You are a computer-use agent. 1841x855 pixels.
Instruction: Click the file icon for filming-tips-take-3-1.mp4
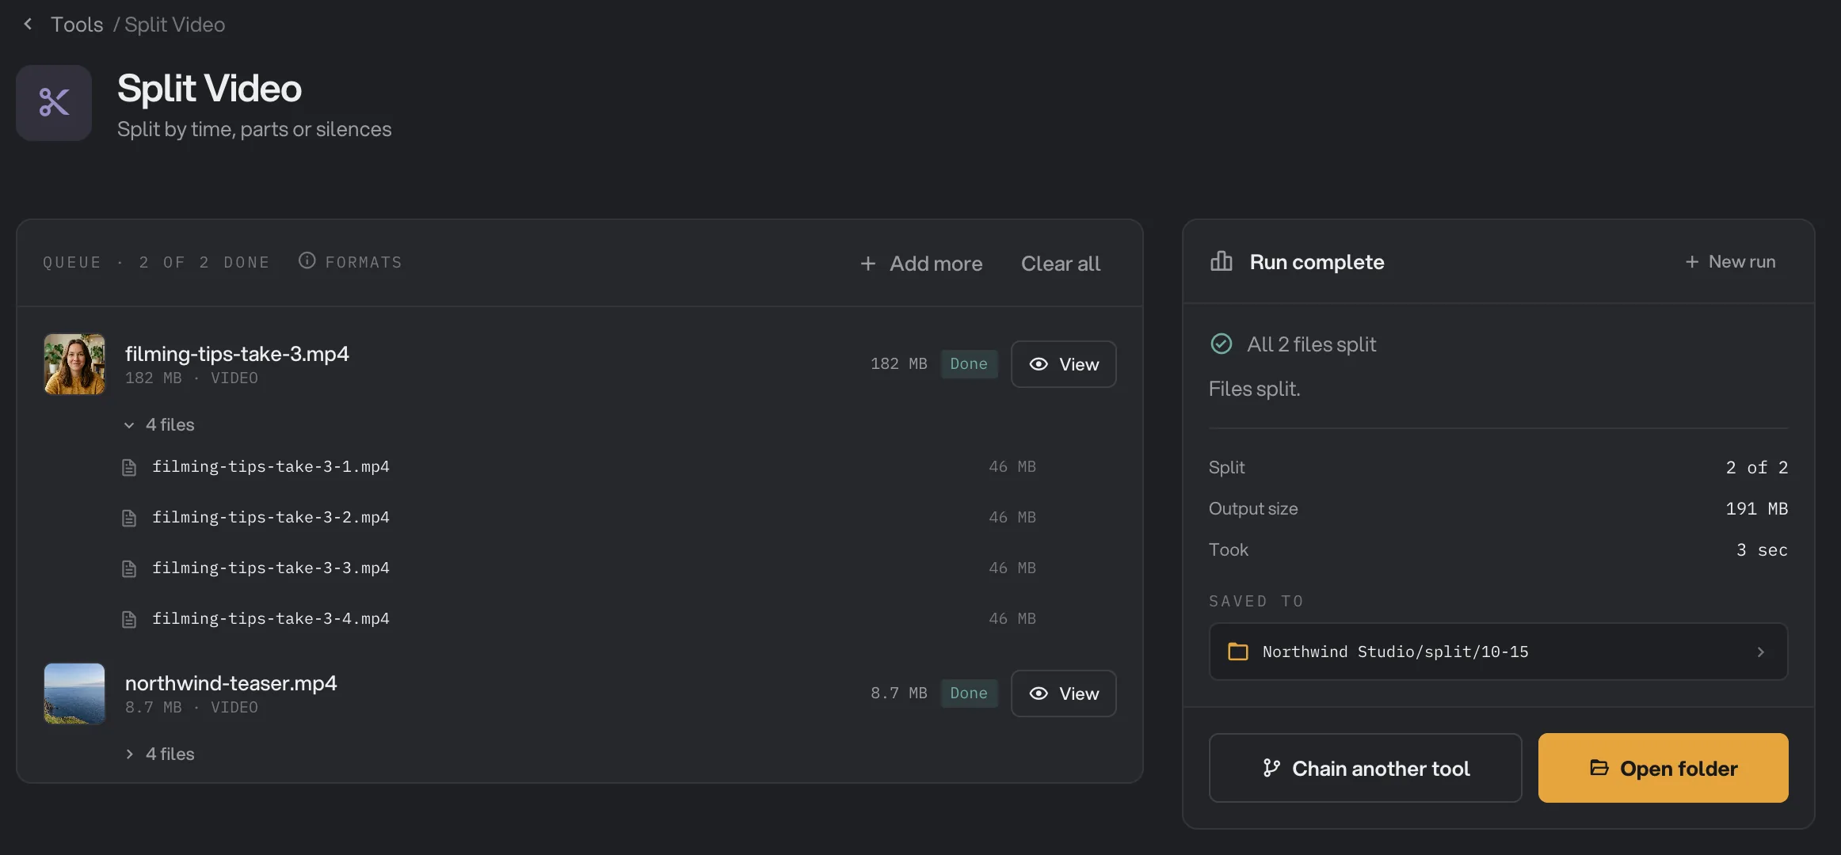pos(129,468)
